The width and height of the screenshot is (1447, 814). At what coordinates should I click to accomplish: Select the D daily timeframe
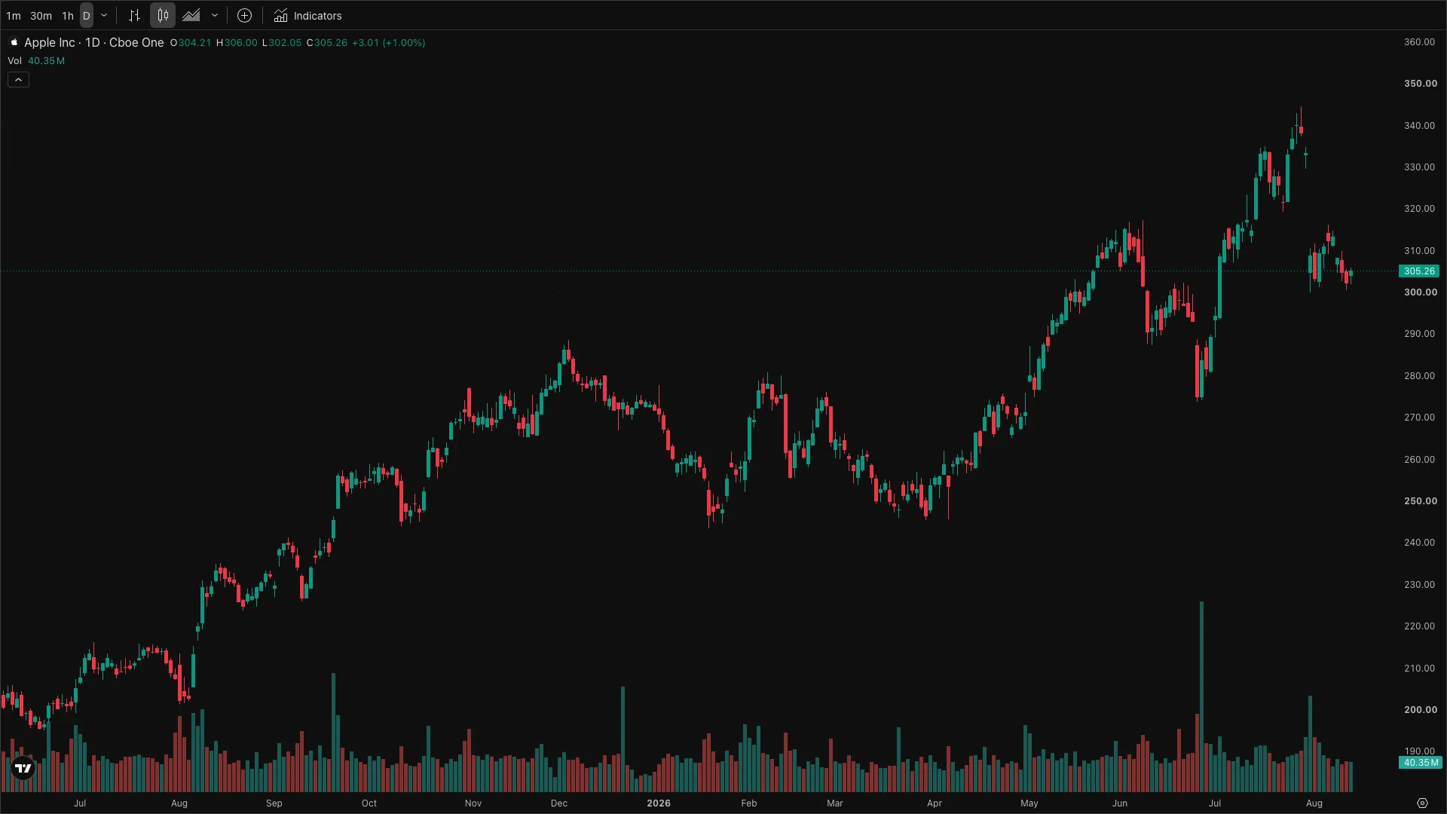point(87,16)
